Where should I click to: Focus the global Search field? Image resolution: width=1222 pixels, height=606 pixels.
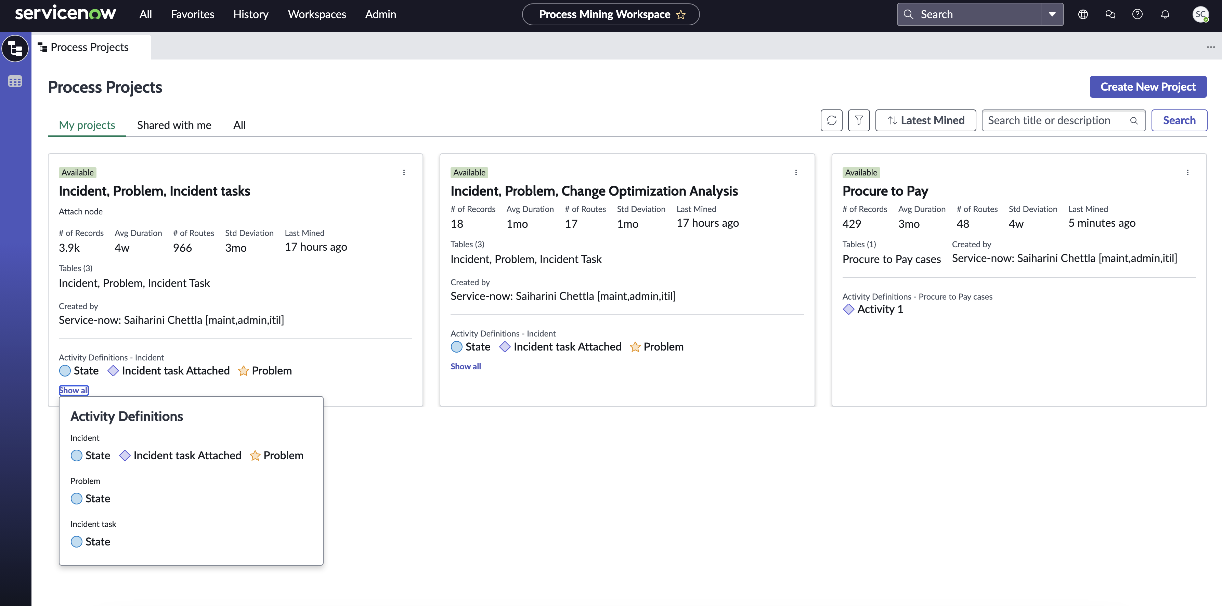click(x=969, y=14)
